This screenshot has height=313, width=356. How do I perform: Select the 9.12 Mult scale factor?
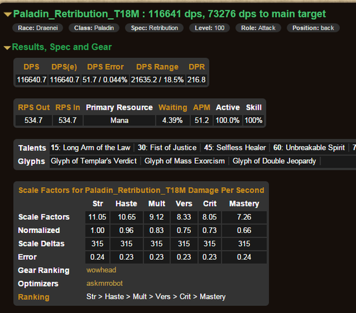click(157, 217)
